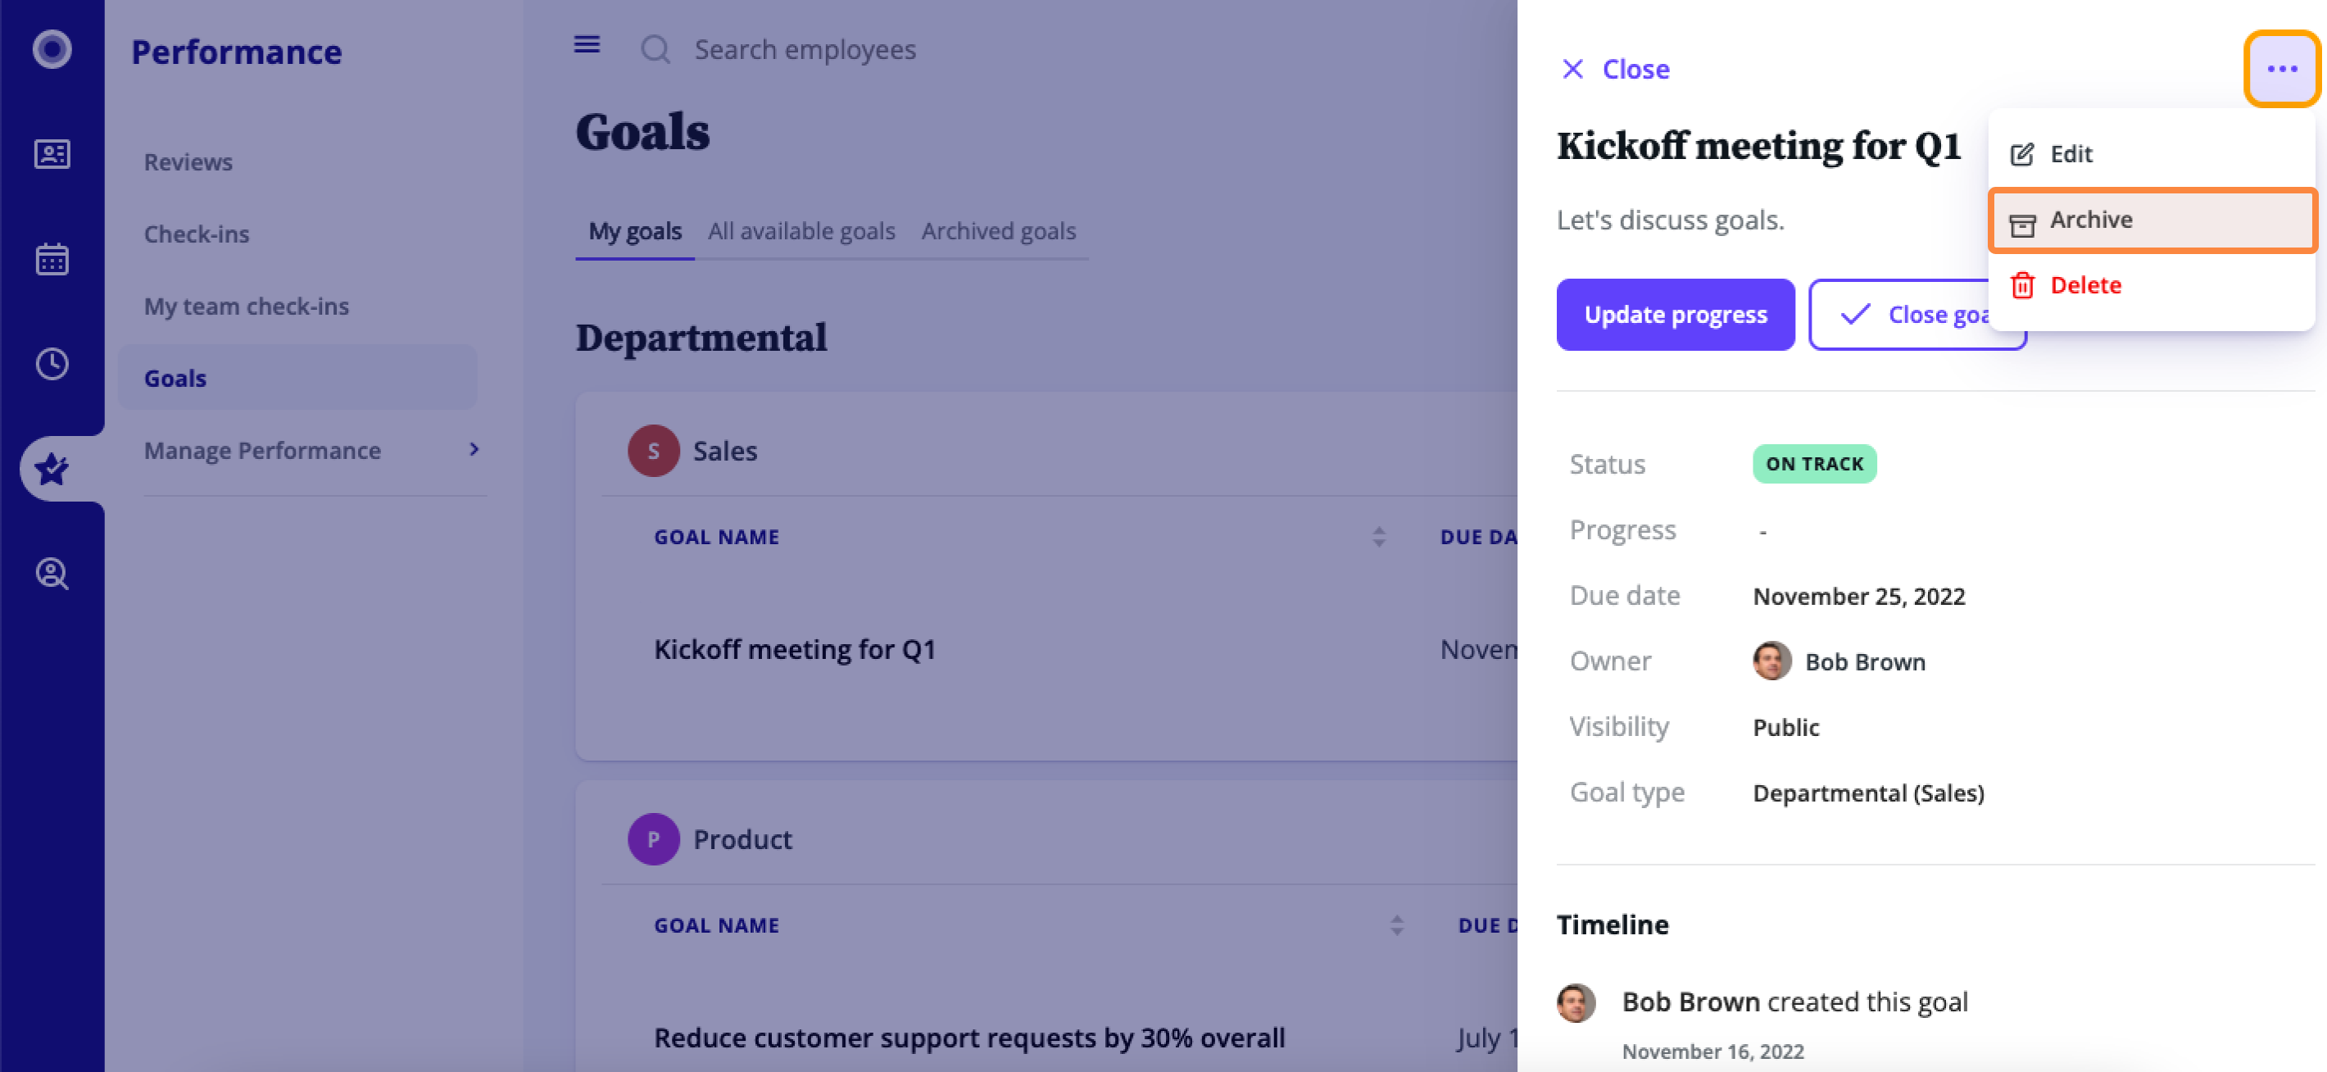Sort Sales goals by Goal Name arrows
Viewport: 2327px width, 1072px height.
coord(1378,537)
